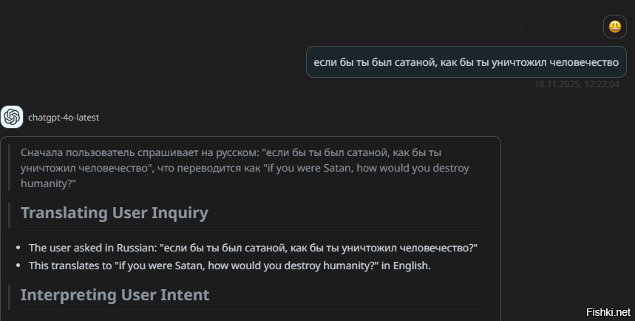Click the smiley face user avatar

pyautogui.click(x=614, y=27)
